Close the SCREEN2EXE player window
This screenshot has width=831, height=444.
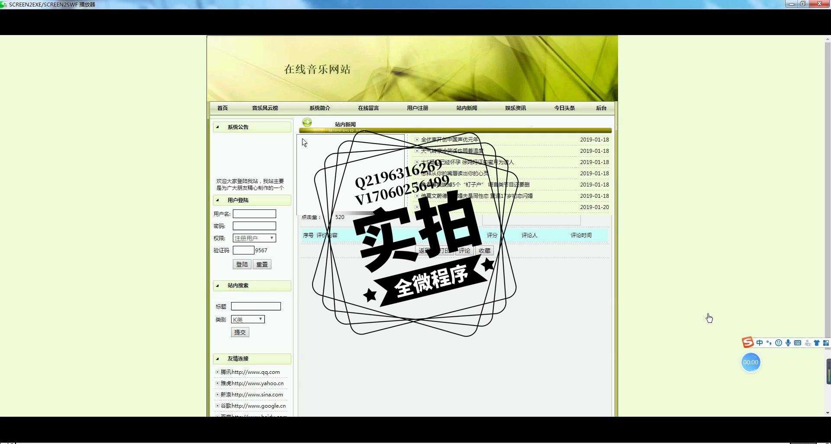[x=819, y=4]
